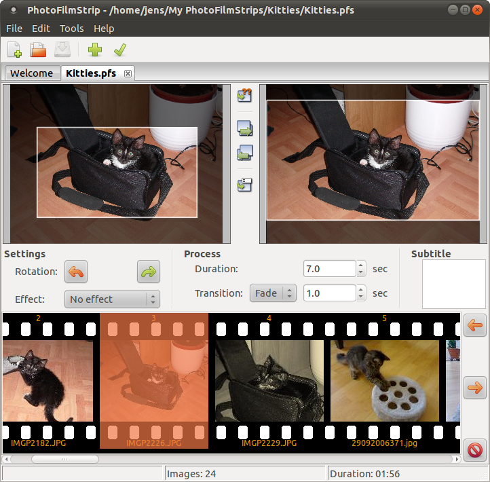
Task: Click the random motion icon with question marks
Action: (x=244, y=95)
